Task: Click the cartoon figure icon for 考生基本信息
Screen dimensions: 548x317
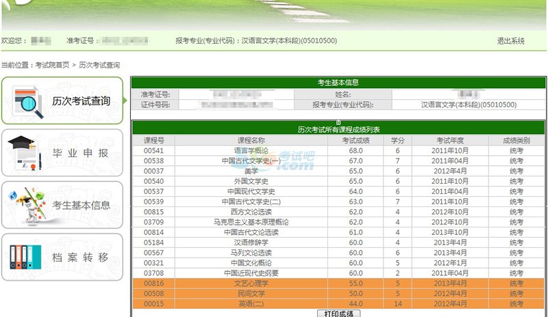Action: click(x=27, y=205)
